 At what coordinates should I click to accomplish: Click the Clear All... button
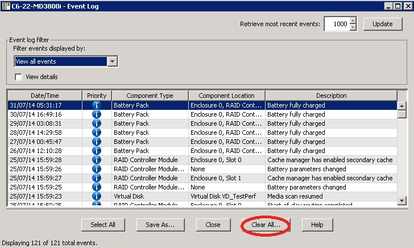(266, 225)
